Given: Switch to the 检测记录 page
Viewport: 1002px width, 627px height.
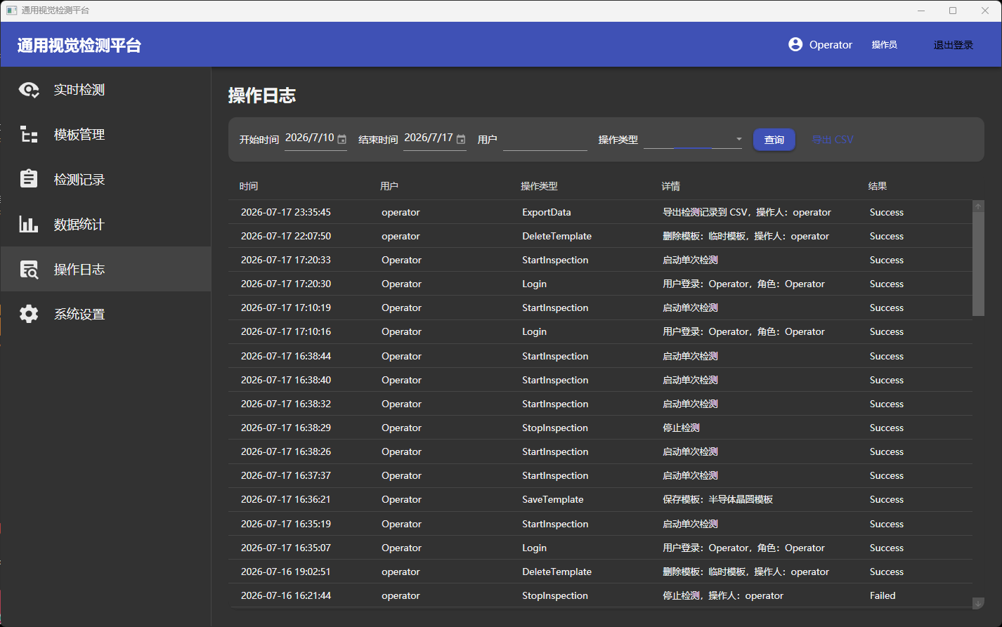Looking at the screenshot, I should (x=106, y=180).
